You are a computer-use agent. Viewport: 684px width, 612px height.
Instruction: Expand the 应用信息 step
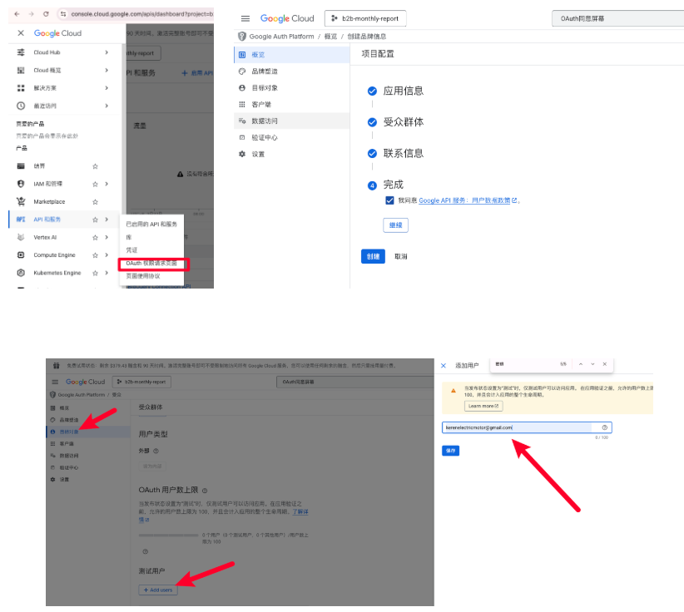403,91
